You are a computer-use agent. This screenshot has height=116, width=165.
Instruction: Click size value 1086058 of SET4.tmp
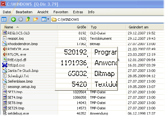pyautogui.click(x=80, y=97)
